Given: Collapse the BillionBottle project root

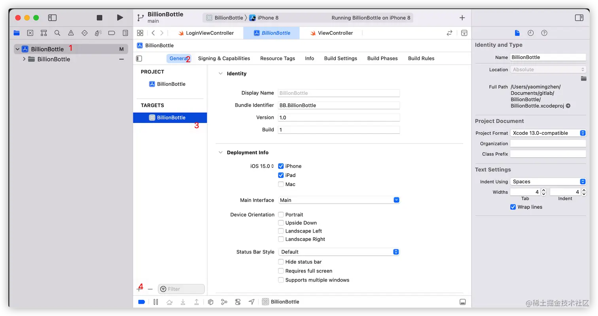Looking at the screenshot, I should [x=17, y=49].
